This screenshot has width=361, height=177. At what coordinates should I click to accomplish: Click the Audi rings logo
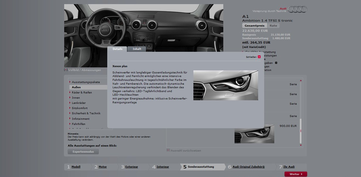pos(297,10)
